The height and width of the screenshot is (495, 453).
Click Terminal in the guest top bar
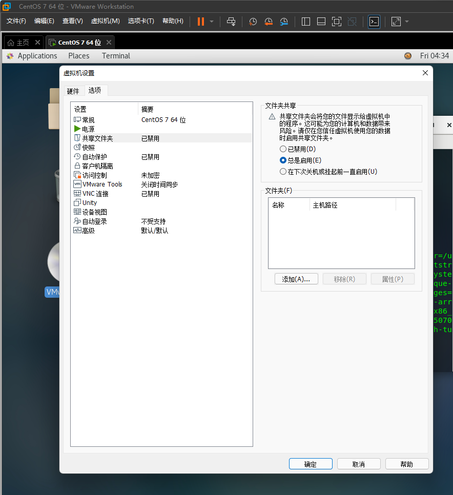click(116, 56)
